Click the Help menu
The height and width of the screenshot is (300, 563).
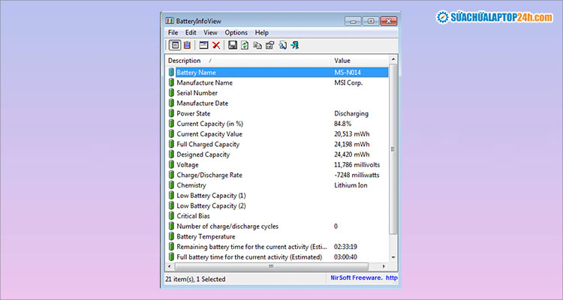(261, 33)
